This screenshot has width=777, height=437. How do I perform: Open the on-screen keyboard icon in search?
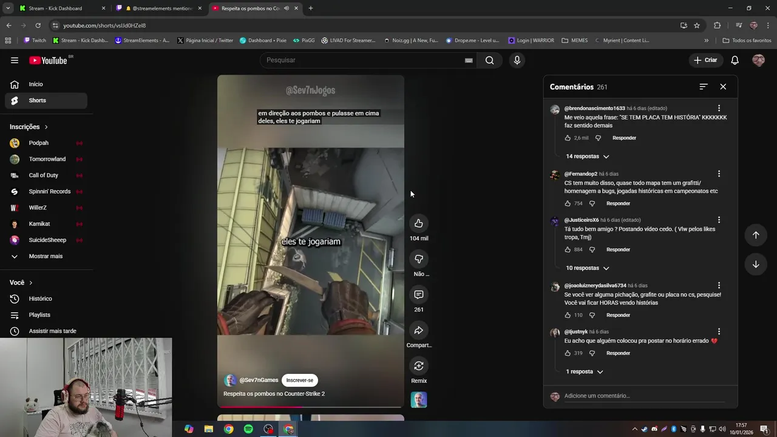click(469, 60)
